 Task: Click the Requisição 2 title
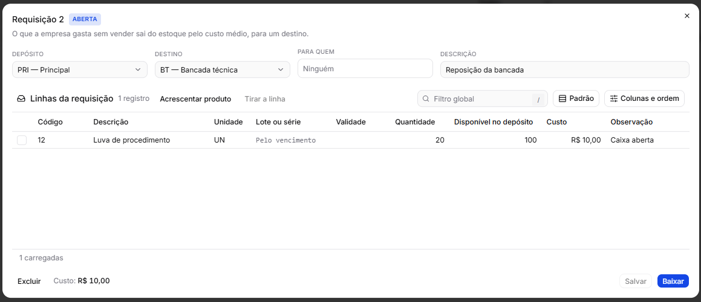coord(38,19)
